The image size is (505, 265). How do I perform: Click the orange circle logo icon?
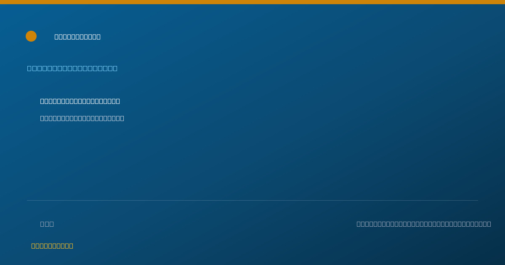coord(31,36)
